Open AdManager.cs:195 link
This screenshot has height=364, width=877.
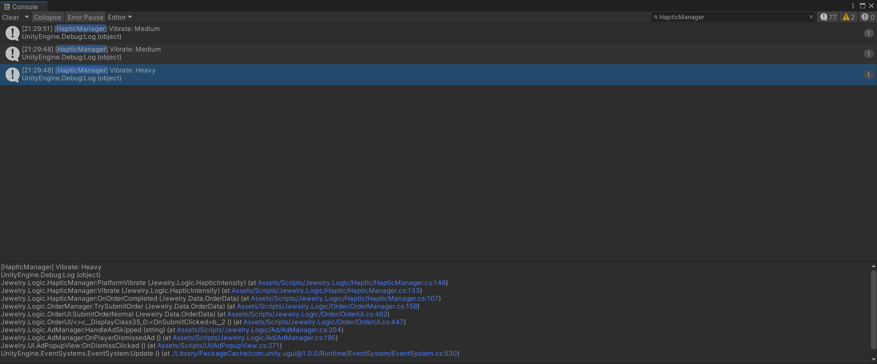pyautogui.click(x=254, y=338)
